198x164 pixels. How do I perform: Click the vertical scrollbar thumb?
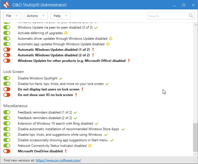tap(195, 137)
